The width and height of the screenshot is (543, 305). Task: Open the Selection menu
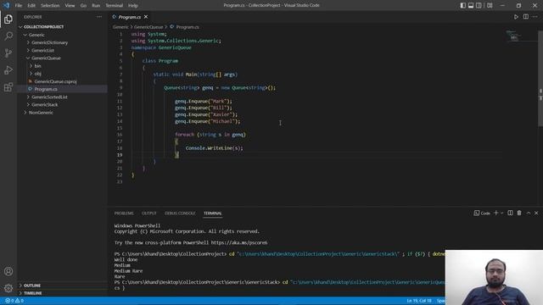(50, 6)
